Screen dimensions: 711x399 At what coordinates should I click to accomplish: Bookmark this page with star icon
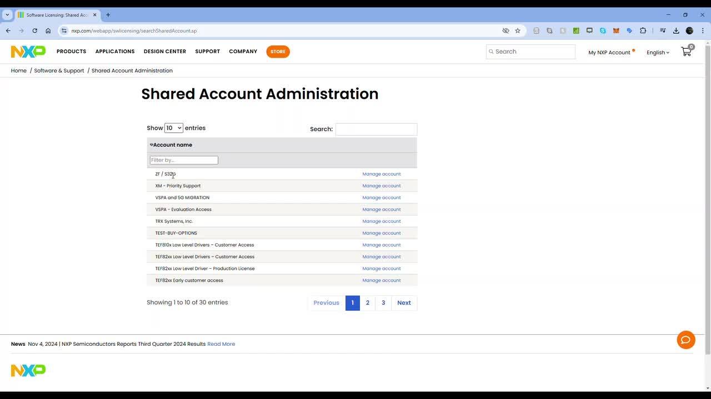pos(518,31)
